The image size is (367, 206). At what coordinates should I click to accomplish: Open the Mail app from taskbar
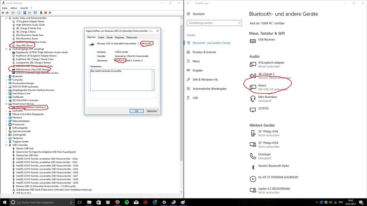pos(136,202)
